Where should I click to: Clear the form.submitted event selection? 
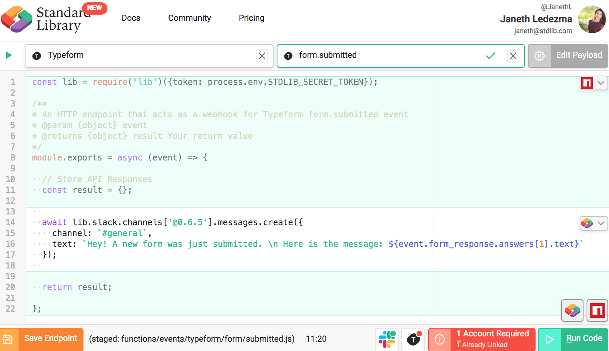pyautogui.click(x=513, y=56)
